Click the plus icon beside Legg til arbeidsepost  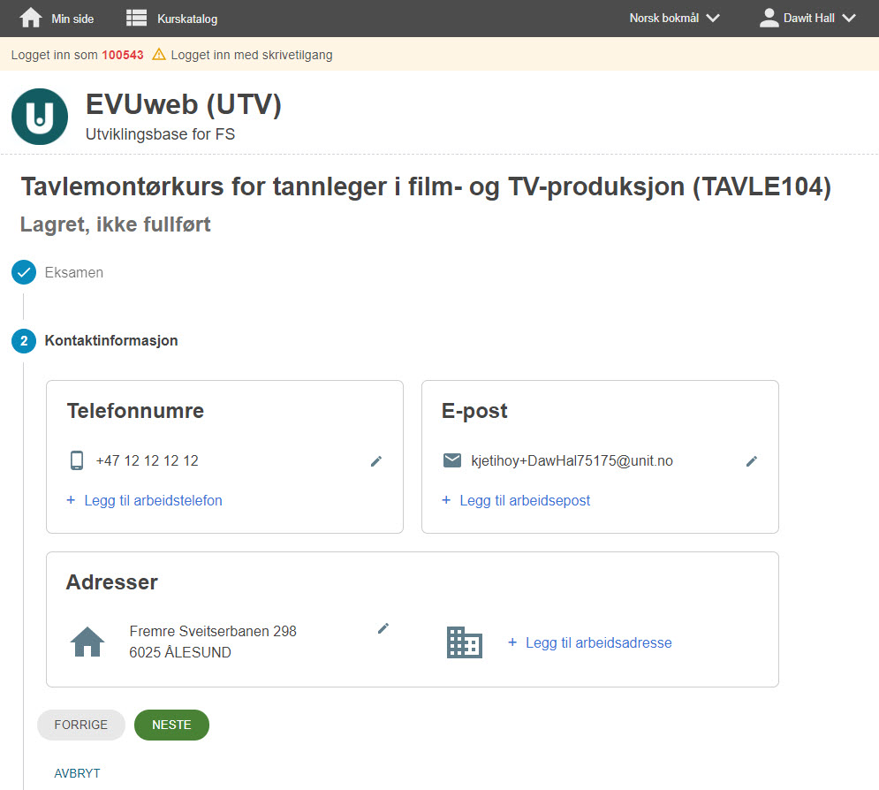446,499
